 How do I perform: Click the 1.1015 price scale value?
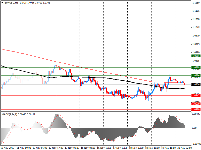click(x=196, y=27)
